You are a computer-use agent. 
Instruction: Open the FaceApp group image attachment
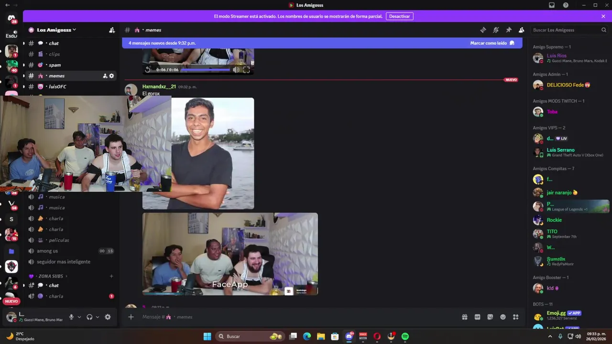[230, 254]
